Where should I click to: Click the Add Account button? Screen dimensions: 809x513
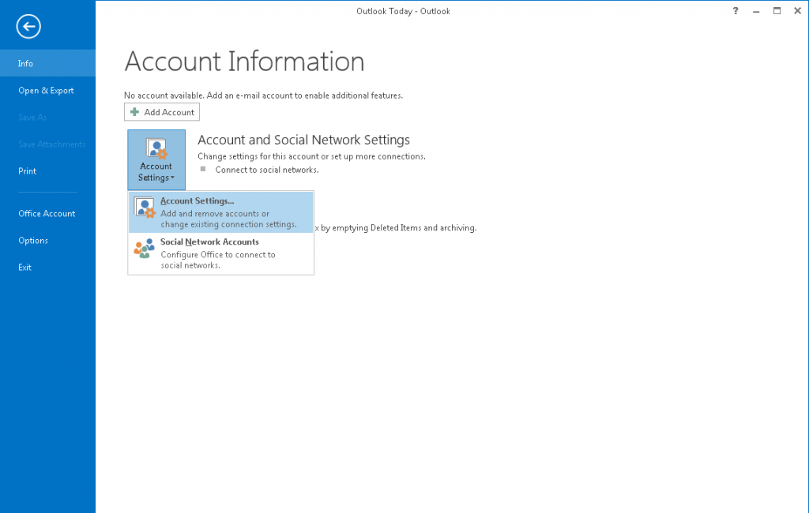click(161, 111)
